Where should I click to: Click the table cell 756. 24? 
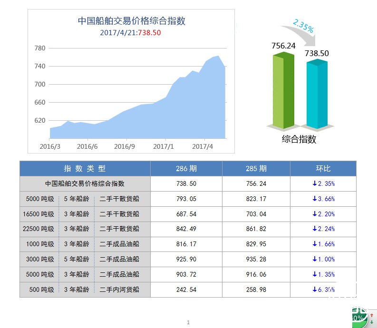[x=256, y=183]
